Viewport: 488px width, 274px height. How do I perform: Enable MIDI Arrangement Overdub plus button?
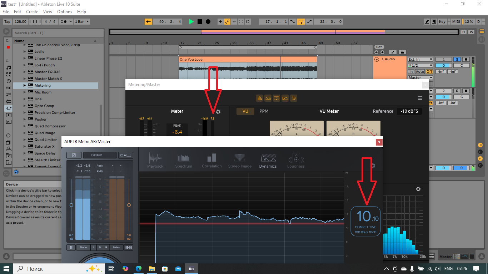(220, 22)
